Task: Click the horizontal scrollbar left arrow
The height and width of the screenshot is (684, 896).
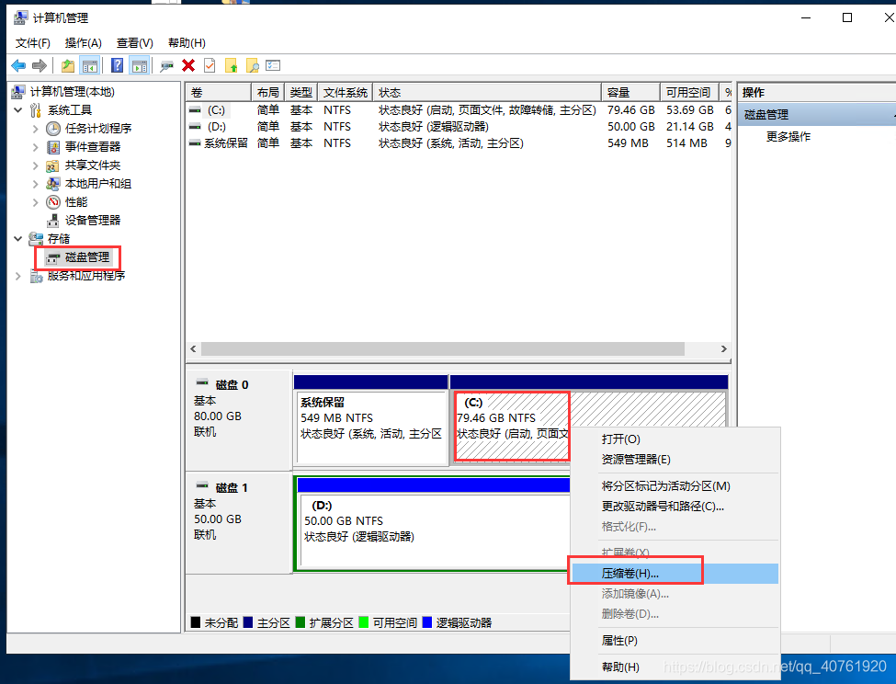Action: (x=193, y=348)
